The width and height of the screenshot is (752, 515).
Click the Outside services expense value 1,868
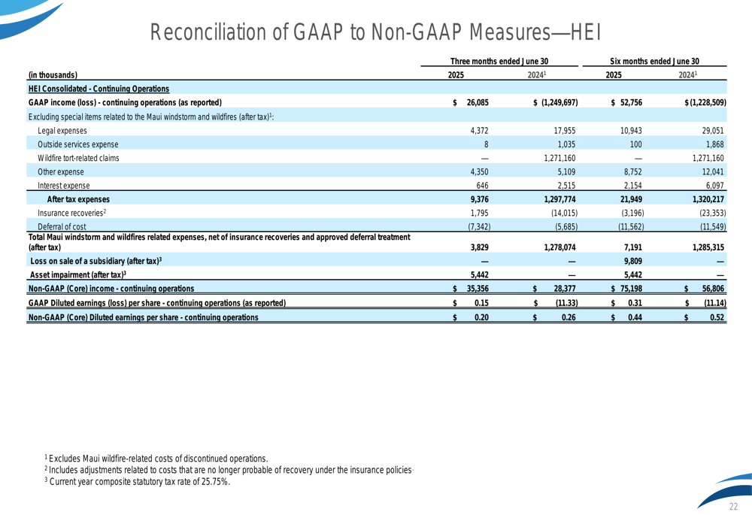click(x=715, y=144)
